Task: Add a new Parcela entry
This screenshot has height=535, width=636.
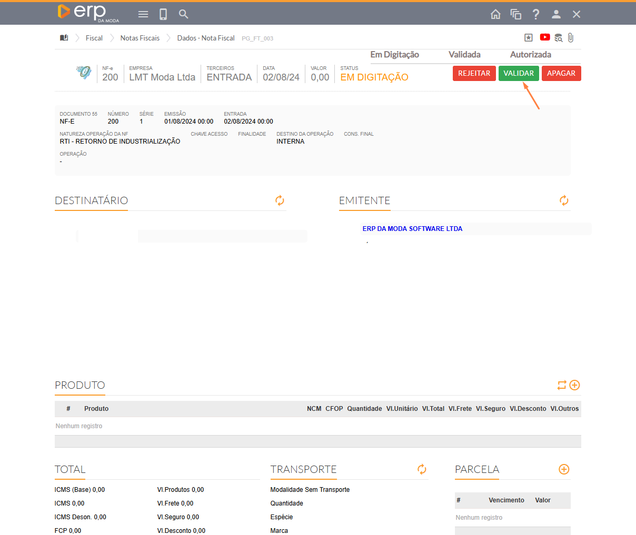Action: [x=564, y=469]
